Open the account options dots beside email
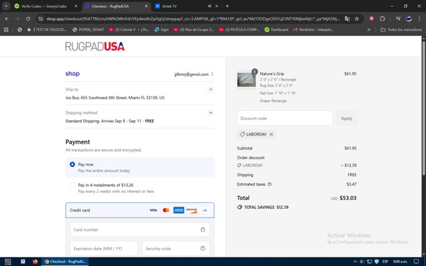This screenshot has height=266, width=426. click(212, 74)
